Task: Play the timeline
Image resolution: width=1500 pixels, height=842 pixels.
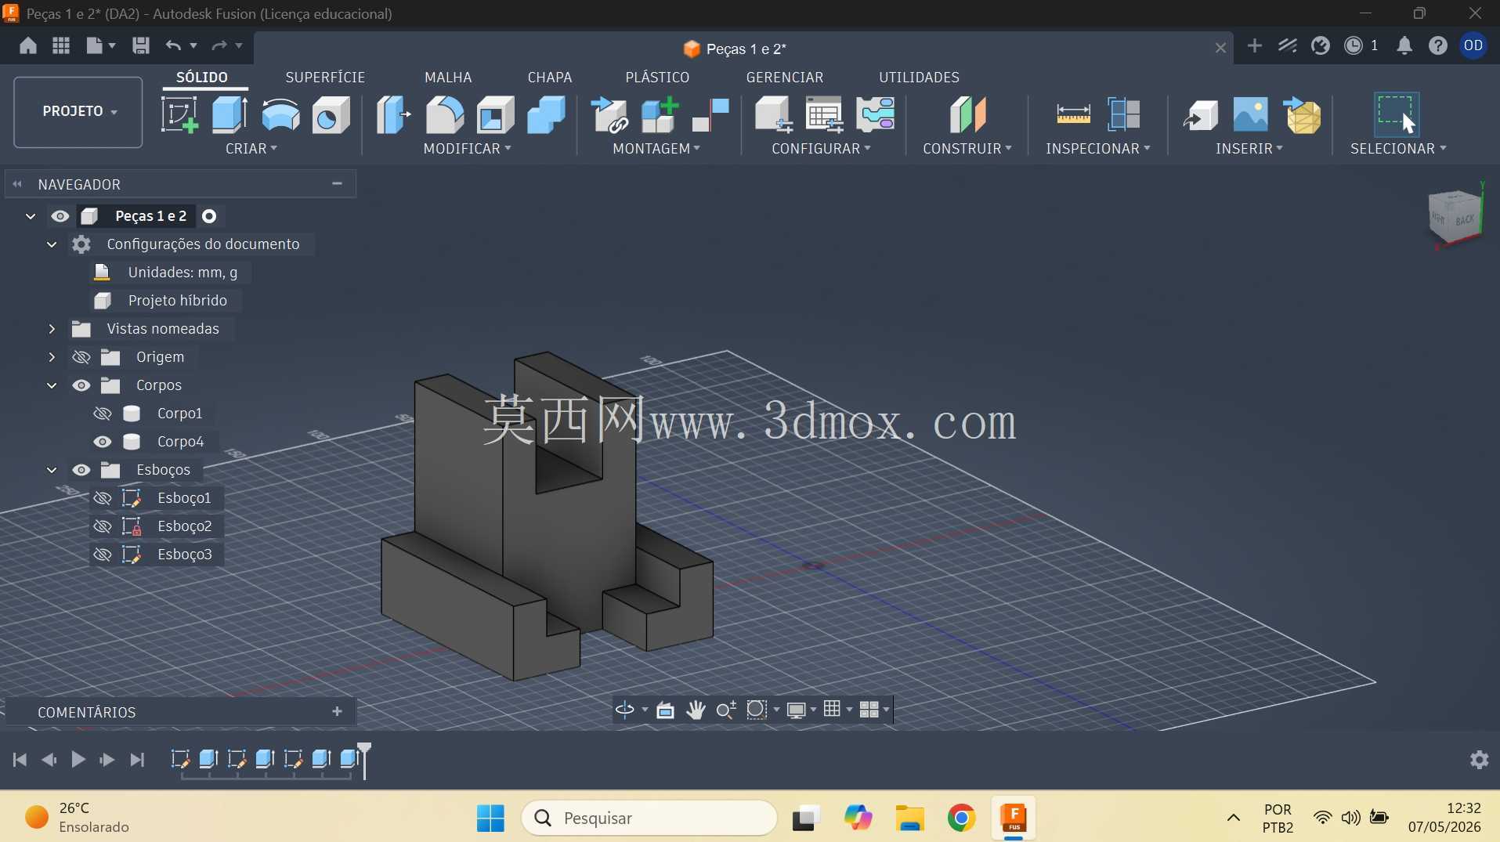Action: point(78,760)
